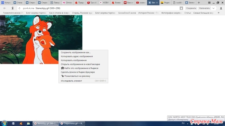
Task: Choose Копировать изображение
Action: 83,60
